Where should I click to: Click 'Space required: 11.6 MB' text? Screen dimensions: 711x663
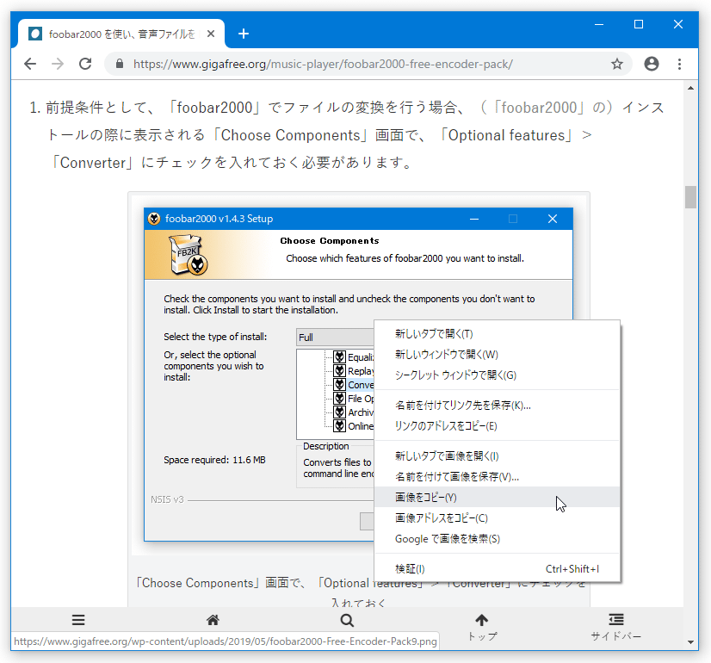click(x=214, y=460)
